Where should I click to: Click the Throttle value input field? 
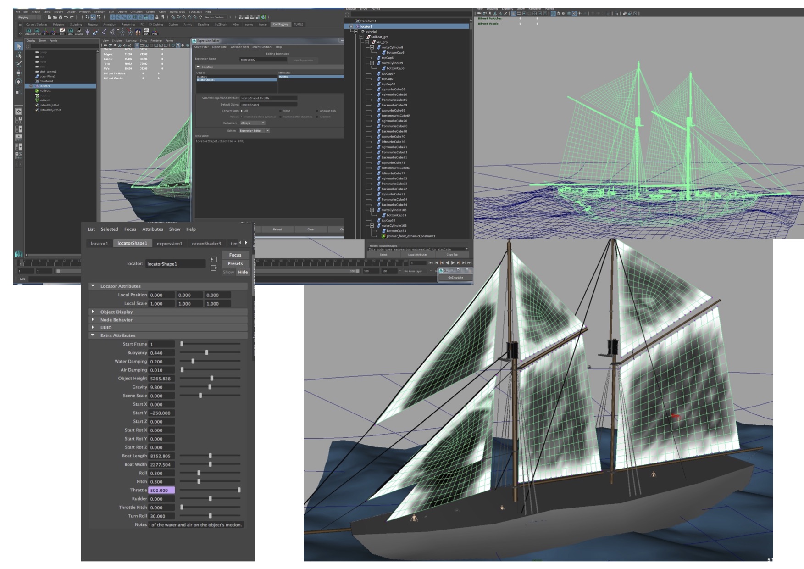[161, 490]
